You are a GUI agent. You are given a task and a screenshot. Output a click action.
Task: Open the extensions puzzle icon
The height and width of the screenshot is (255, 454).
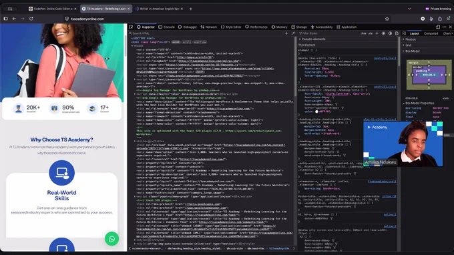(440, 19)
